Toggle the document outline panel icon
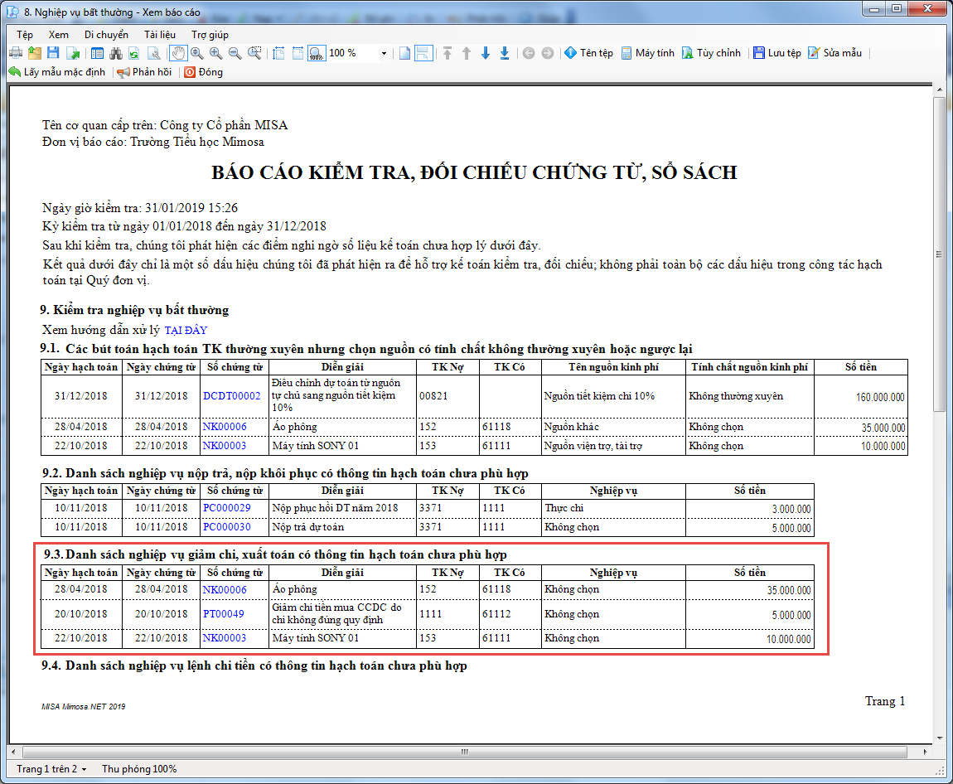The width and height of the screenshot is (953, 784). (x=97, y=54)
